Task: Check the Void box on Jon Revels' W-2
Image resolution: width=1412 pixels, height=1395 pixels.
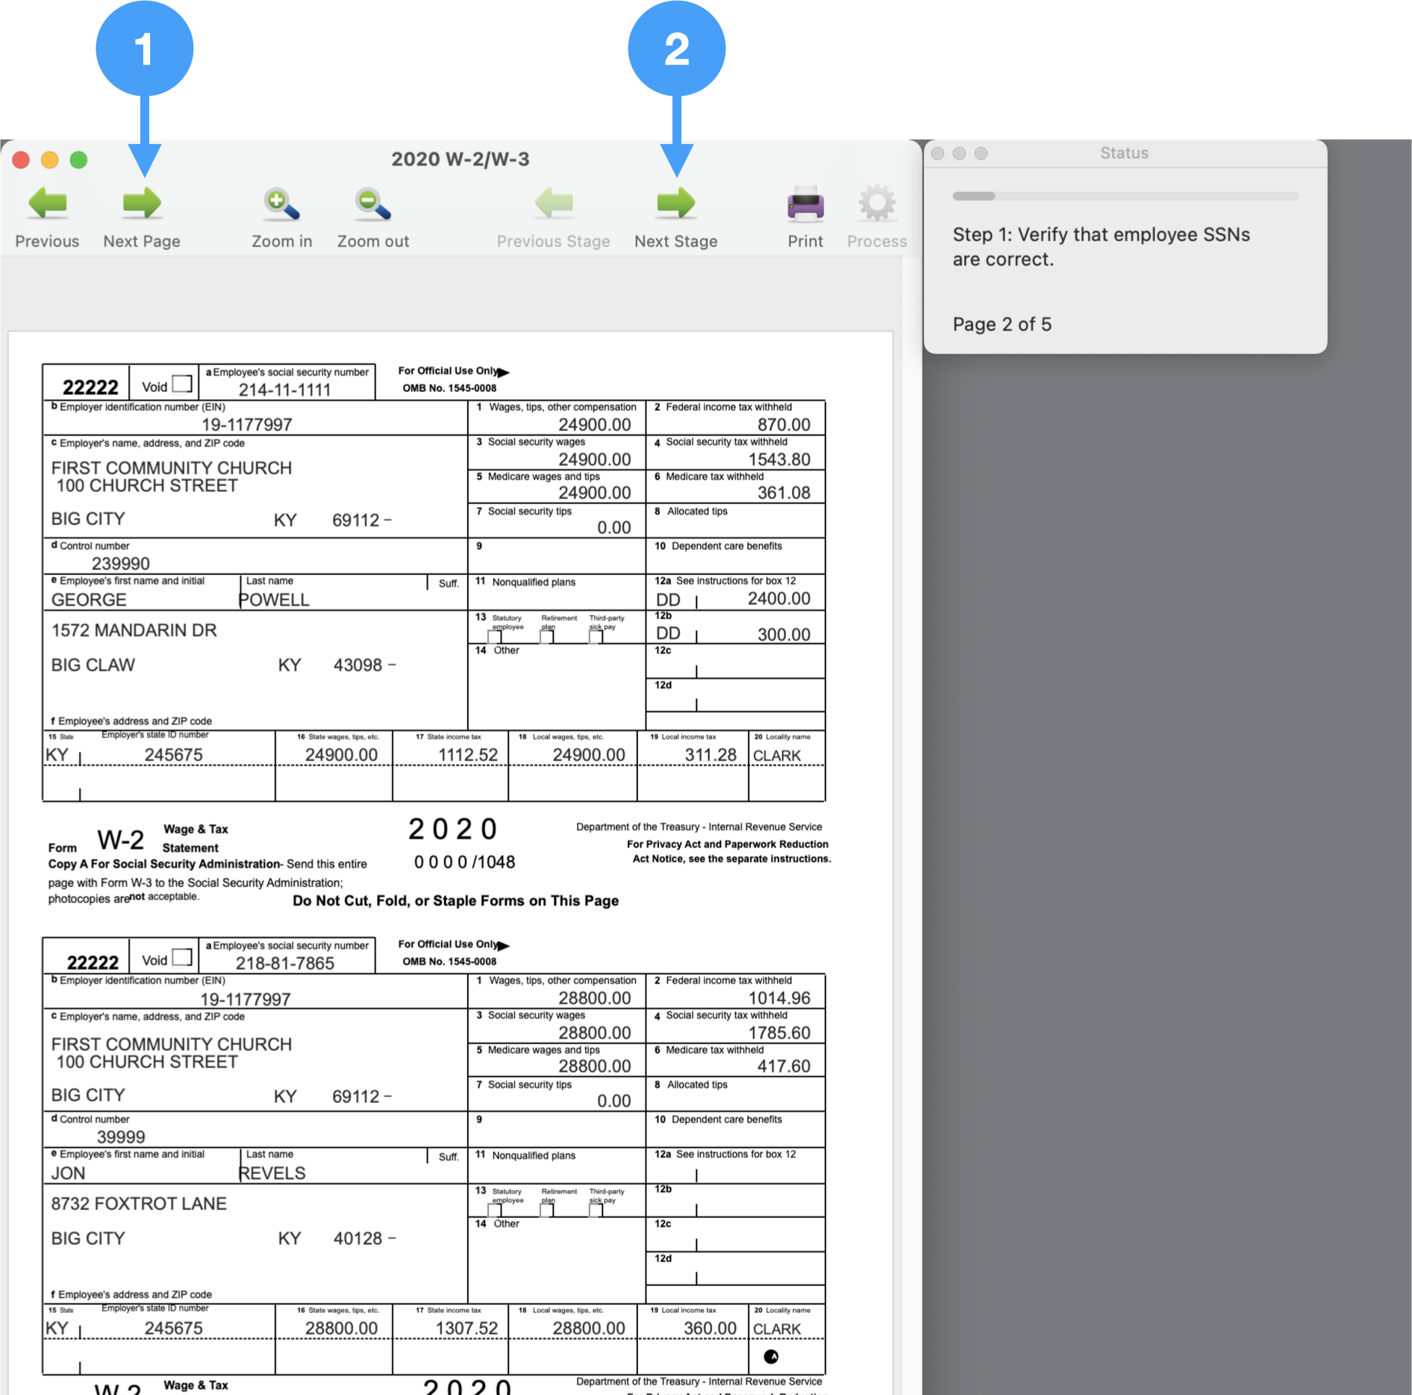Action: 182,957
